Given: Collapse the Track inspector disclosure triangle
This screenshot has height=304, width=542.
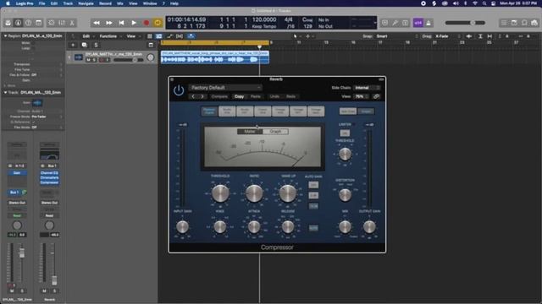Looking at the screenshot, I should point(5,92).
